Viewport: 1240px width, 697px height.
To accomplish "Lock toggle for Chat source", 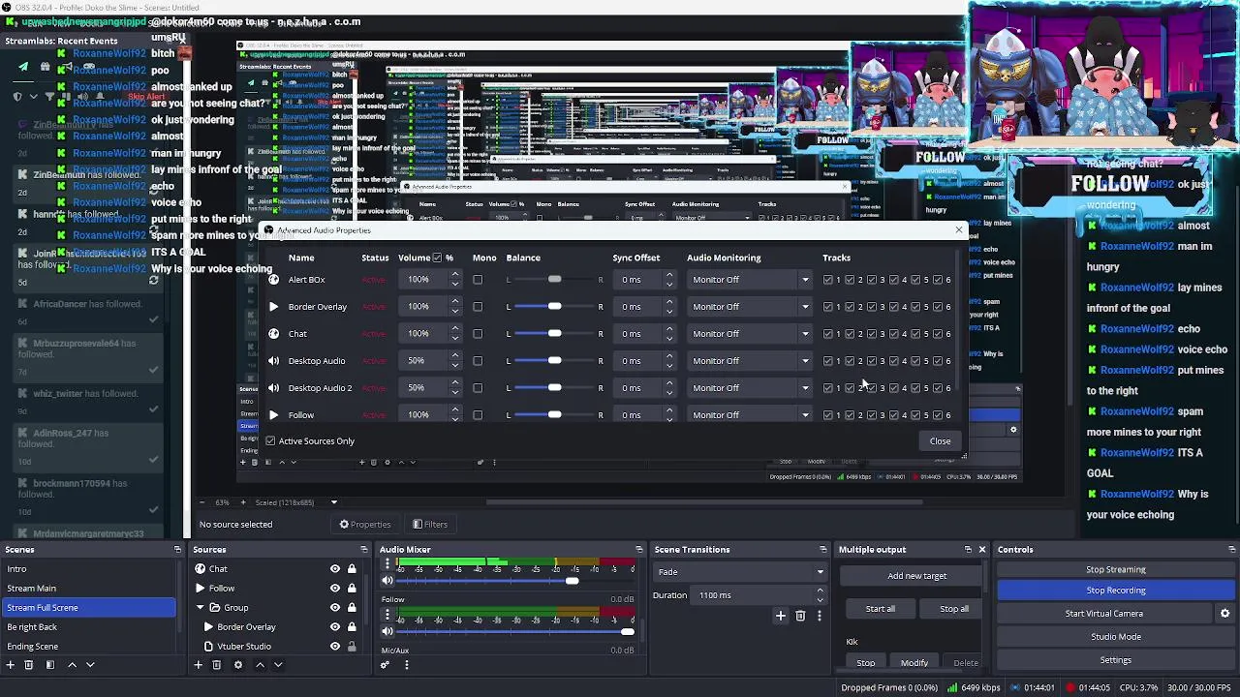I will (x=352, y=569).
